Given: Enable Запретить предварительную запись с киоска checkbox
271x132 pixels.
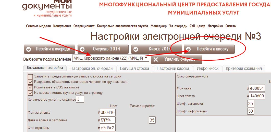Looking at the screenshot, I should tap(30, 76).
